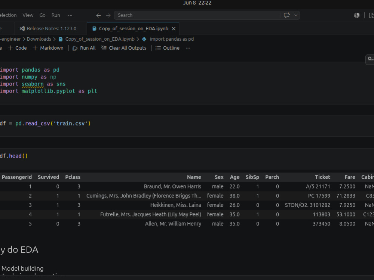Open the Run menu
Image resolution: width=374 pixels, height=280 pixels.
pyautogui.click(x=56, y=15)
